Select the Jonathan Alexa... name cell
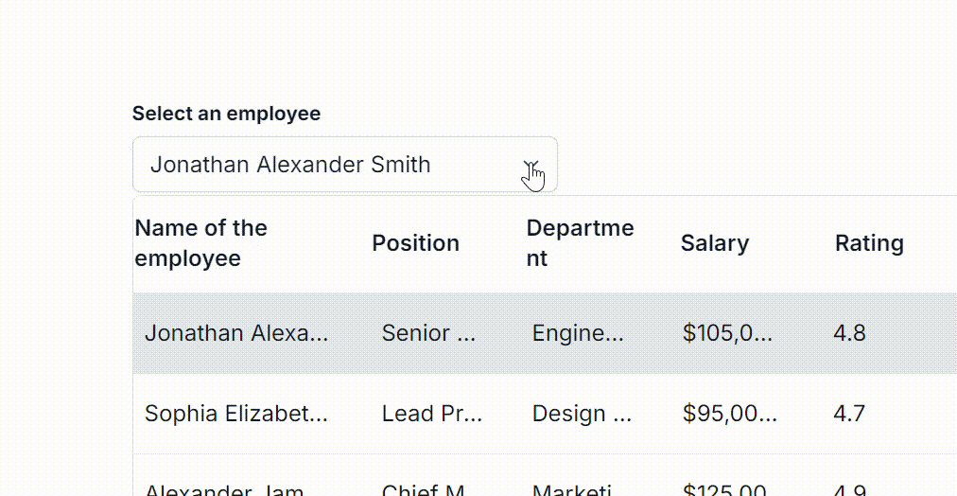This screenshot has height=496, width=957. click(236, 333)
